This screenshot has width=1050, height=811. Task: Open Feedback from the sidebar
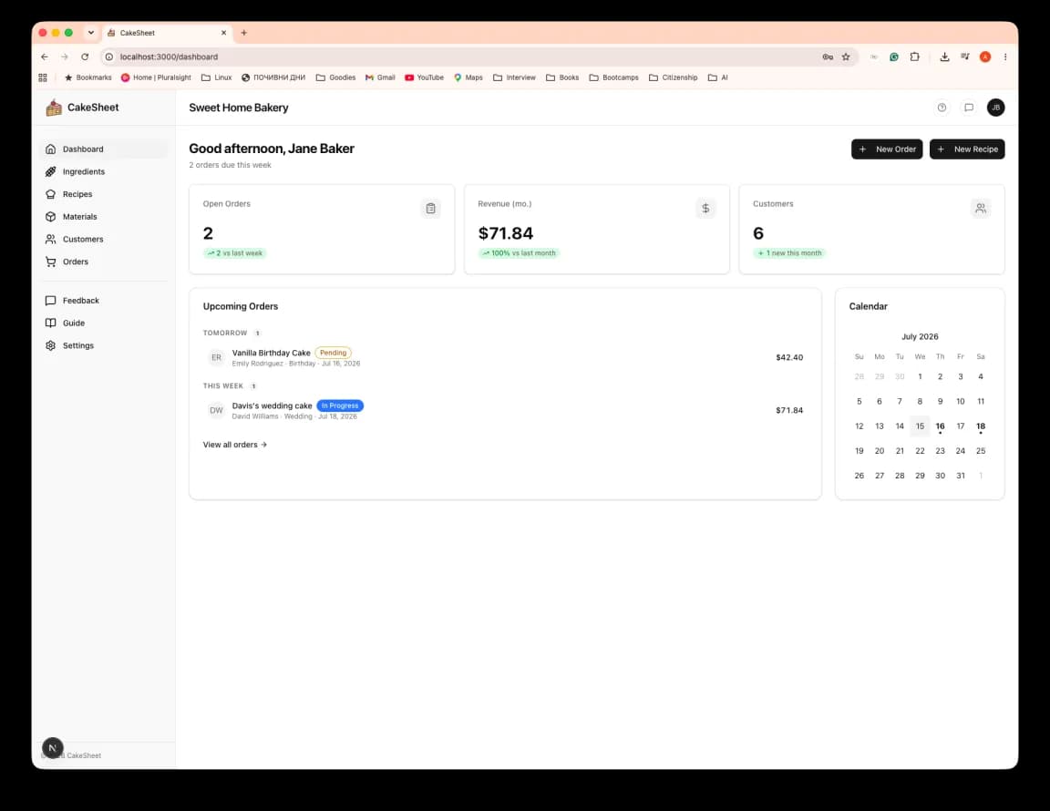(x=105, y=301)
